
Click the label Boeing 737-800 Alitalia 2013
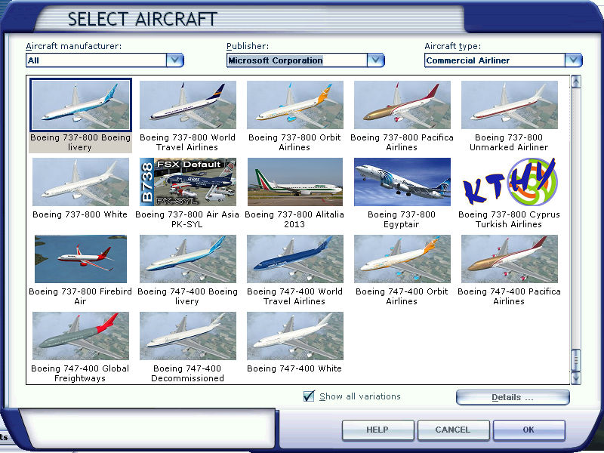tap(294, 219)
